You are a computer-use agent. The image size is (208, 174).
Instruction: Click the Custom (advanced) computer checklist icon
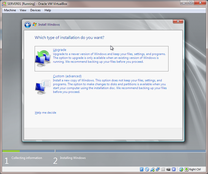point(43,87)
